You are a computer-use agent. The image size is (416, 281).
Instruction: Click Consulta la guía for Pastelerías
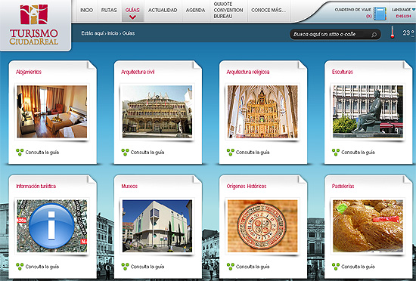pyautogui.click(x=359, y=267)
